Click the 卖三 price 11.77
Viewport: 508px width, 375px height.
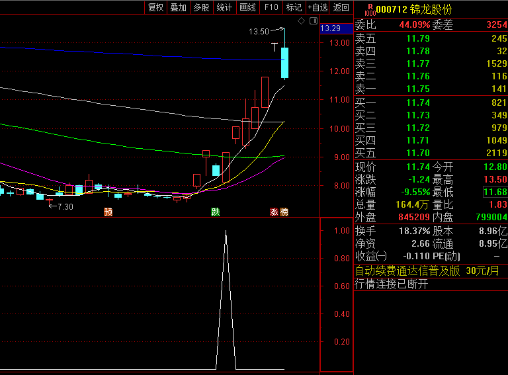418,63
